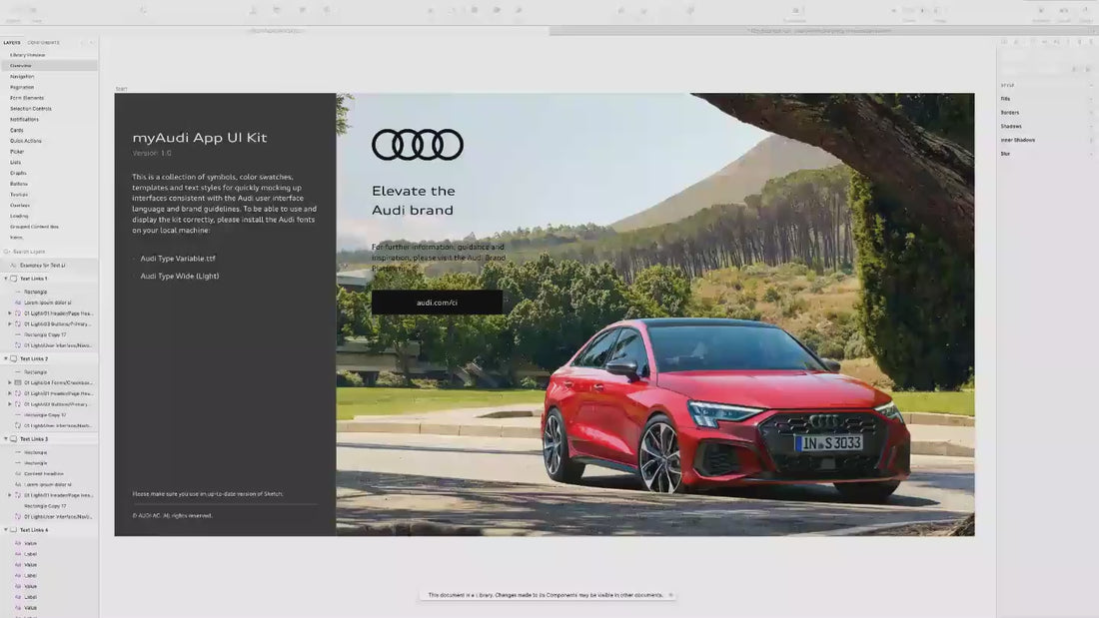Click the Insert icon in the toolbar

(12, 11)
